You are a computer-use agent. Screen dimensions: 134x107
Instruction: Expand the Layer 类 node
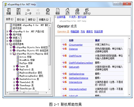(14, 66)
